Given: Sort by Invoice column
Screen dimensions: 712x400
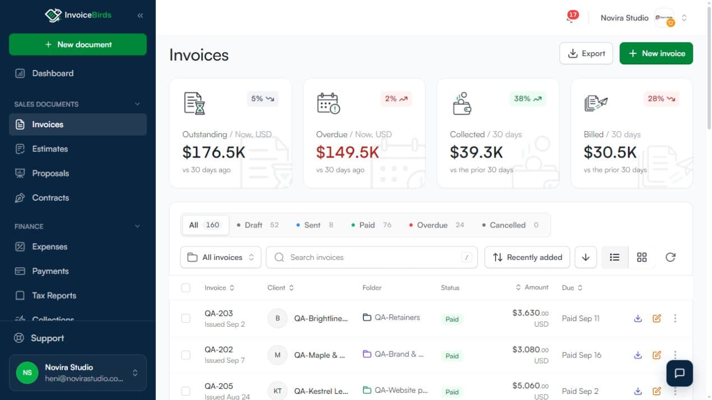Looking at the screenshot, I should point(219,288).
